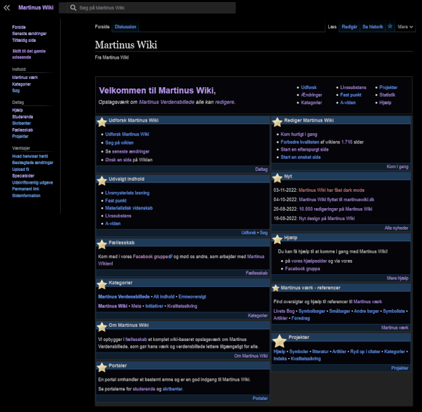Open Permanent link in sidebar
The height and width of the screenshot is (412, 422).
(x=26, y=189)
